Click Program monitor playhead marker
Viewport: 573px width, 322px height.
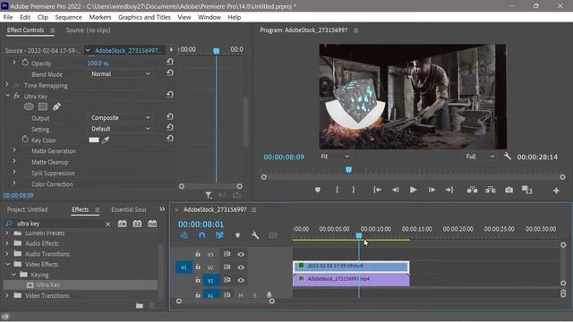pyautogui.click(x=348, y=170)
